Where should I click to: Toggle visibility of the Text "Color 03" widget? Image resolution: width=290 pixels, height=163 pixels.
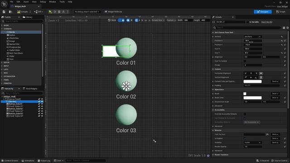coord(42,116)
